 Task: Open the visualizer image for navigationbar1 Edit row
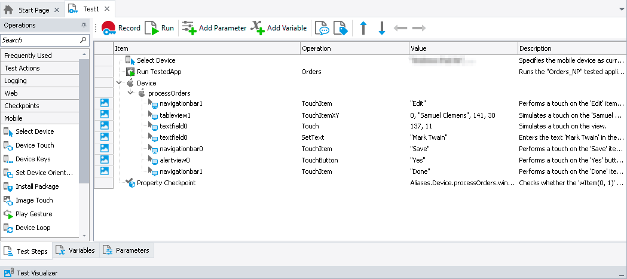(104, 103)
